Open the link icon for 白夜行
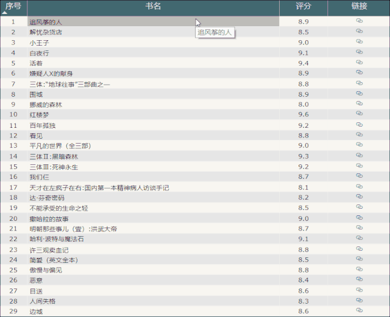The width and height of the screenshot is (390, 317). click(x=359, y=52)
